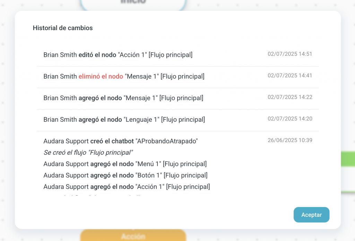Screen dimensions: 355x241
Task: Click the 'creó el chatbot AProbandoAtrapado' entry
Action: [120, 141]
